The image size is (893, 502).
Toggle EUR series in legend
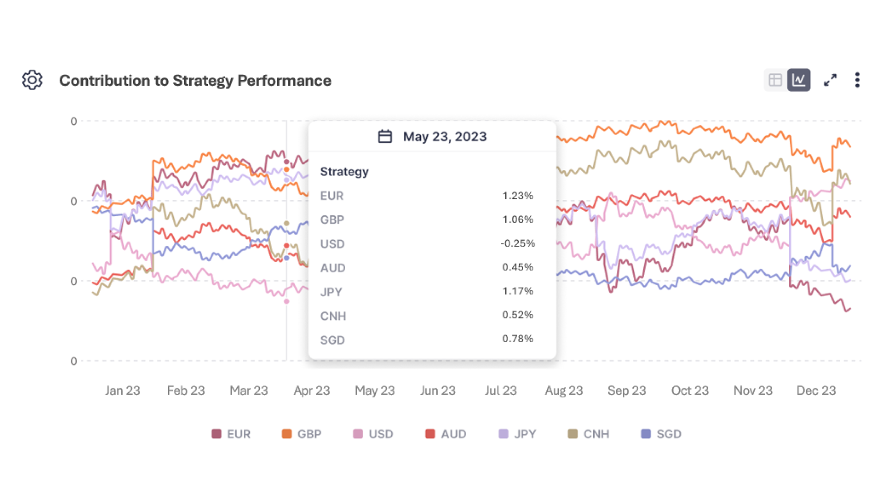pyautogui.click(x=231, y=434)
